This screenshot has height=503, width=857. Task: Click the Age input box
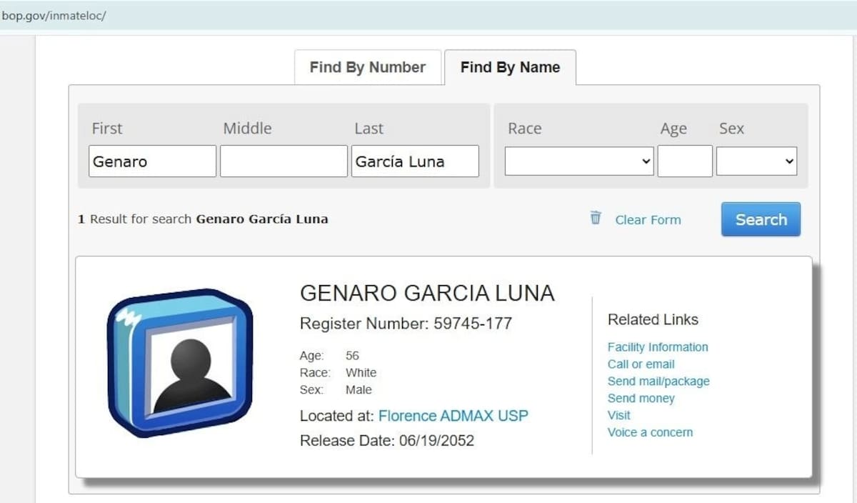685,161
